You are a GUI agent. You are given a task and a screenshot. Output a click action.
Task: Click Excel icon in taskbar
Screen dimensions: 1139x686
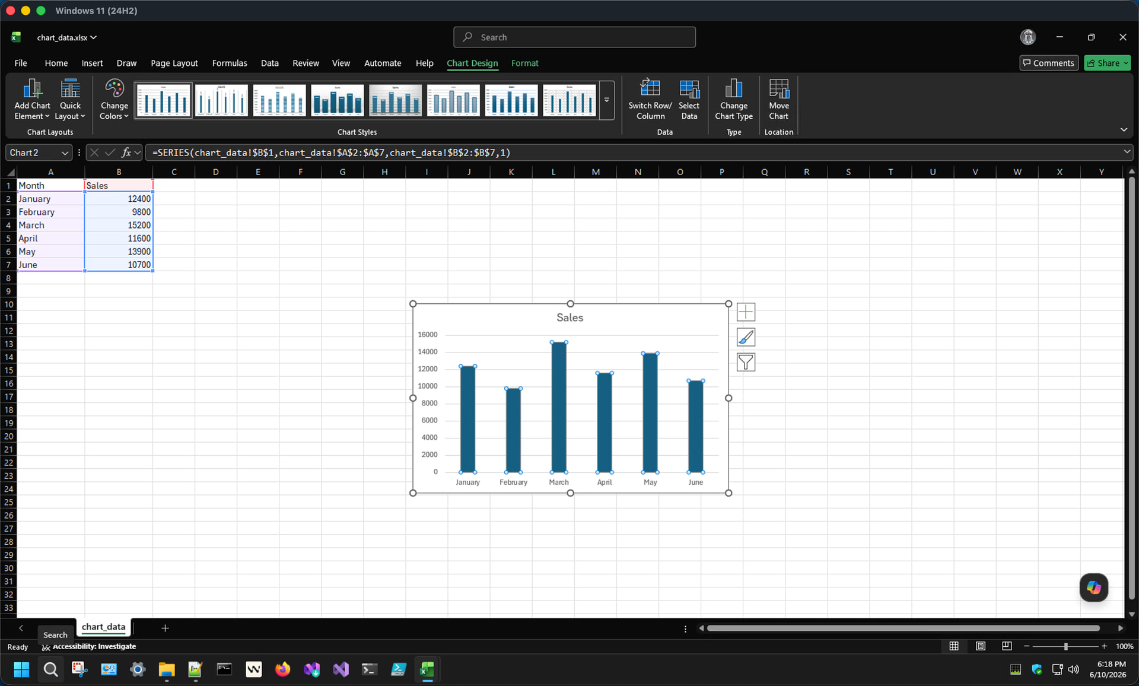coord(427,669)
